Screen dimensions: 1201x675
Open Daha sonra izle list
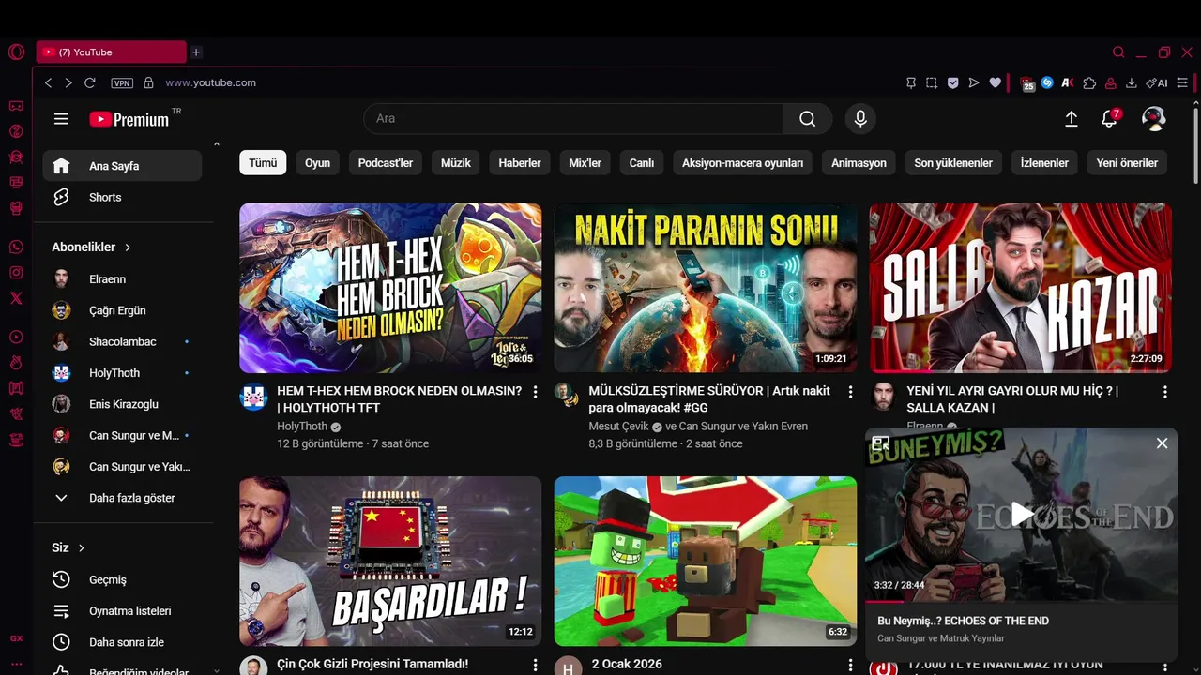[x=122, y=642]
